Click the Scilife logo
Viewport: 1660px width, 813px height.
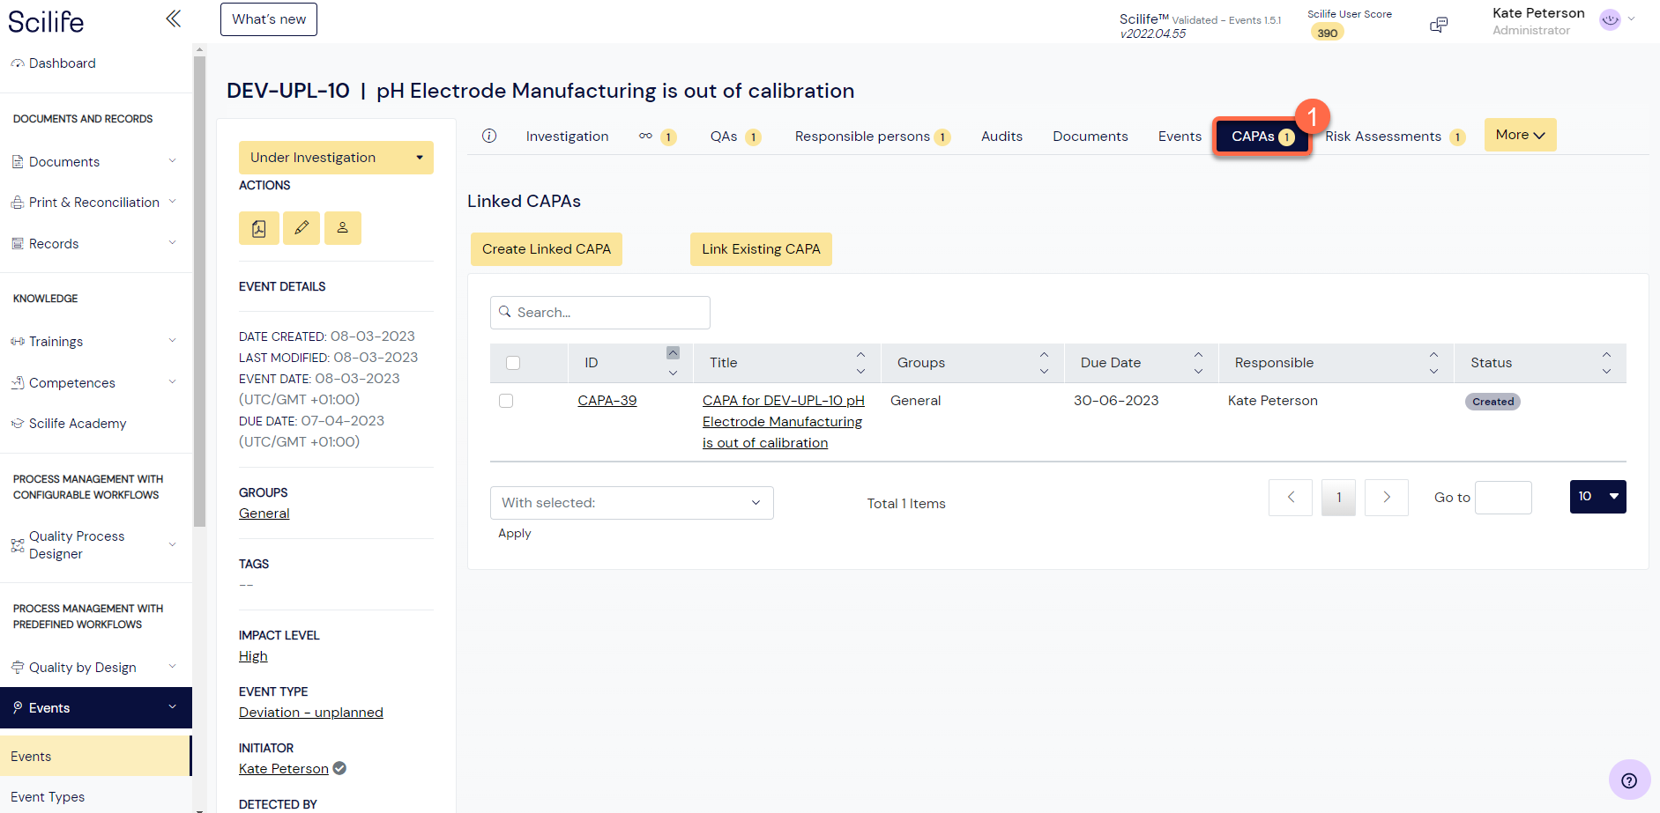click(46, 21)
